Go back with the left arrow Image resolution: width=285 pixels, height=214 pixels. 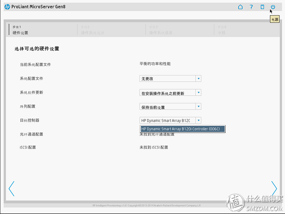click(x=11, y=188)
